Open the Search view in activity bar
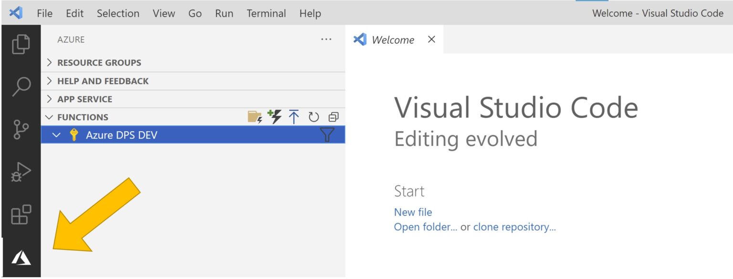Screen dimensions: 733x279 click(21, 87)
